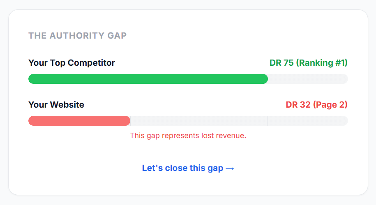This screenshot has height=205, width=376.
Task: Click the left rounded start of red bar
Action: click(31, 121)
